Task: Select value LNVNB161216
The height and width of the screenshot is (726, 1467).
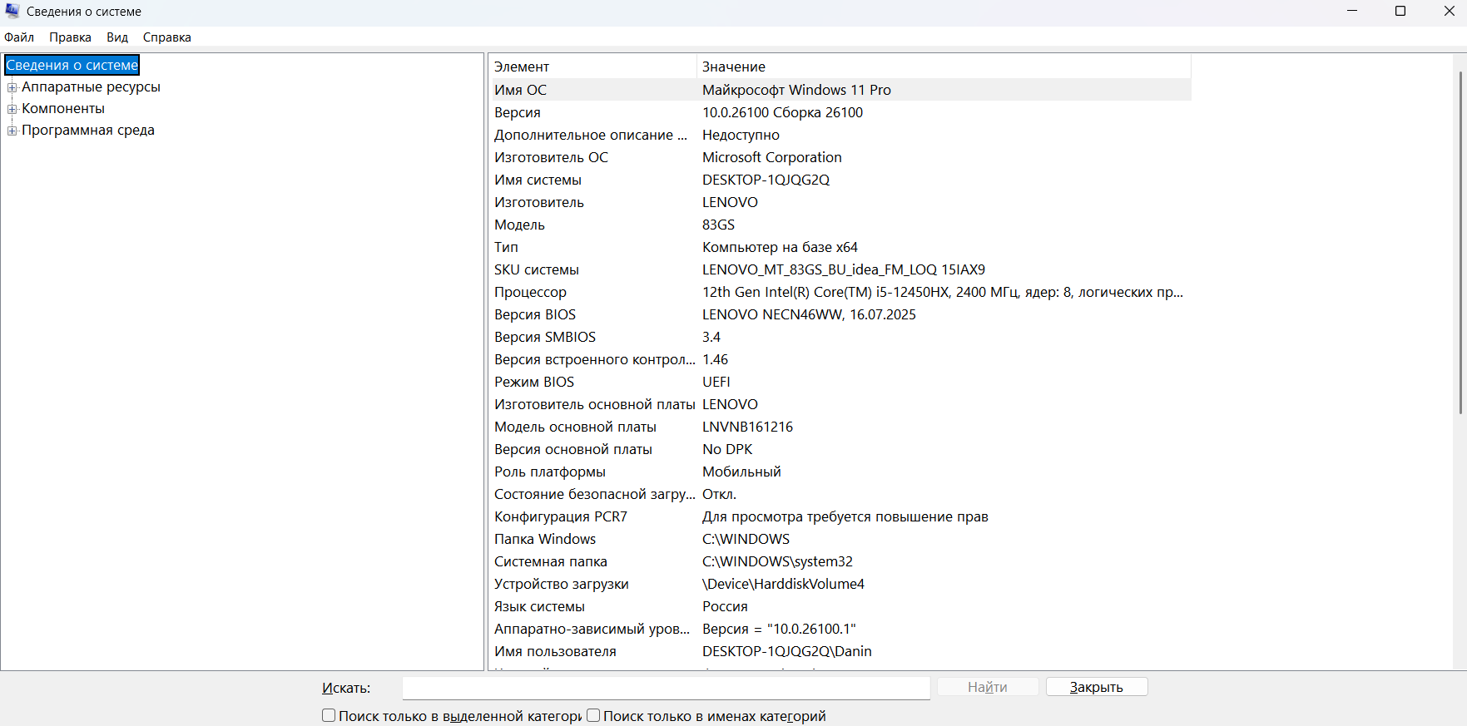Action: click(x=748, y=427)
